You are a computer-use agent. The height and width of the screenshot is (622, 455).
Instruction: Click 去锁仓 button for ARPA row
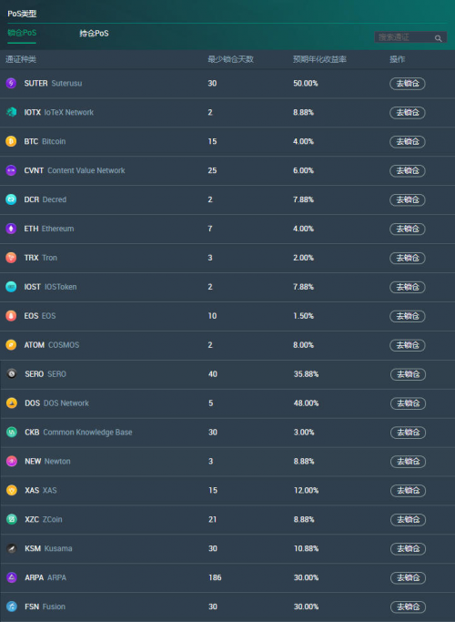(409, 578)
